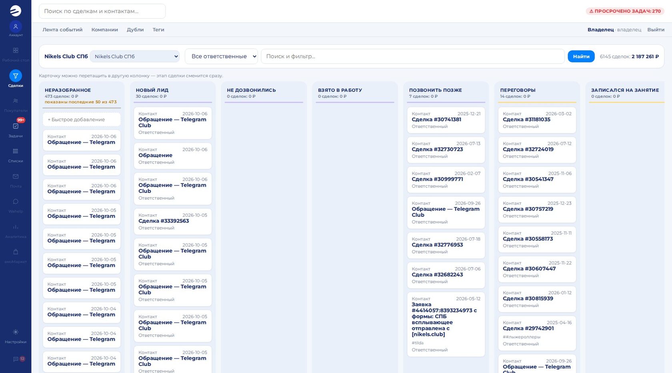The image size is (672, 373).
Task: Open the Списки sidebar icon
Action: [16, 152]
